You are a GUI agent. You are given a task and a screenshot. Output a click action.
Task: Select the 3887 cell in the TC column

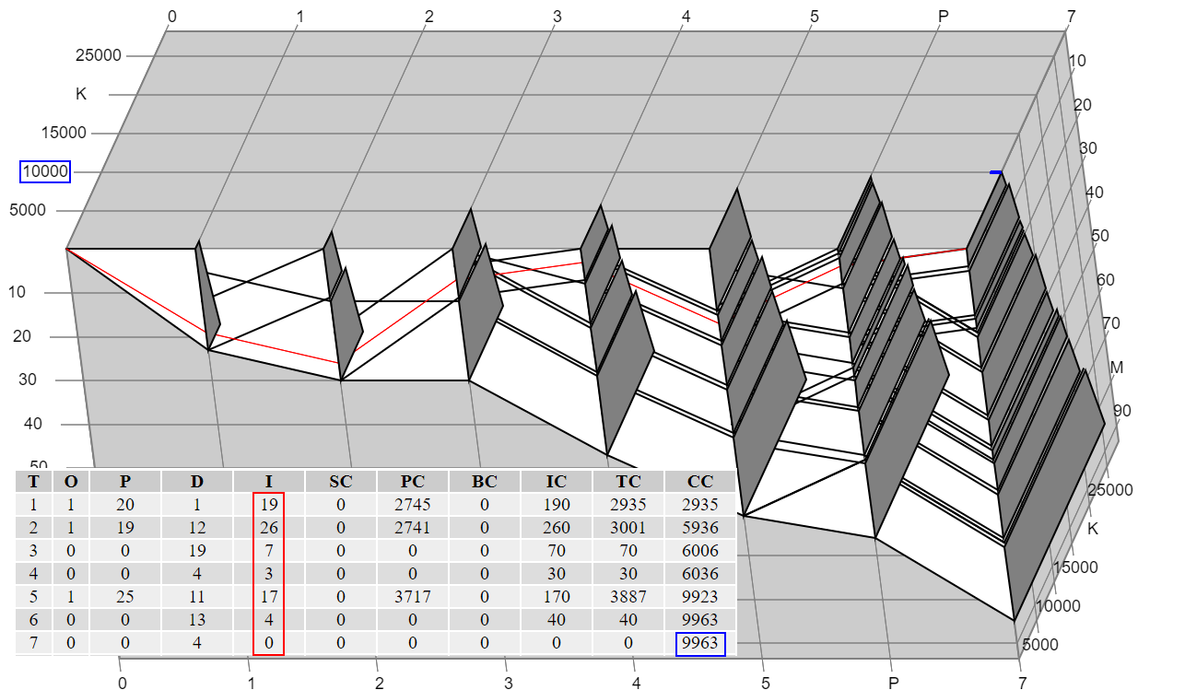[x=628, y=597]
